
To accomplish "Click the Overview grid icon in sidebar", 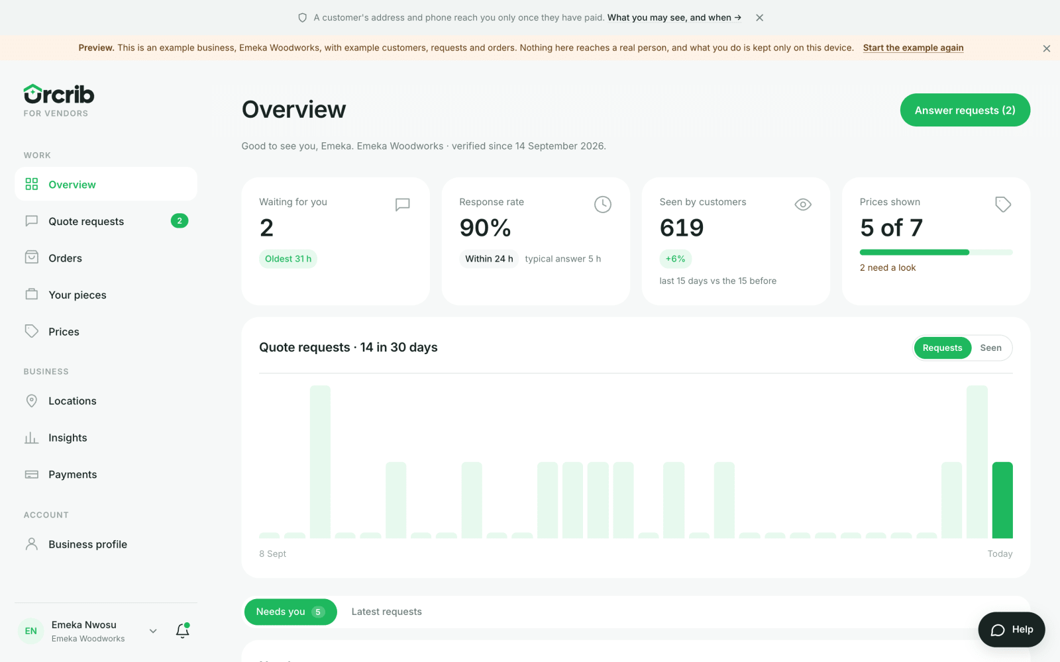I will tap(32, 184).
